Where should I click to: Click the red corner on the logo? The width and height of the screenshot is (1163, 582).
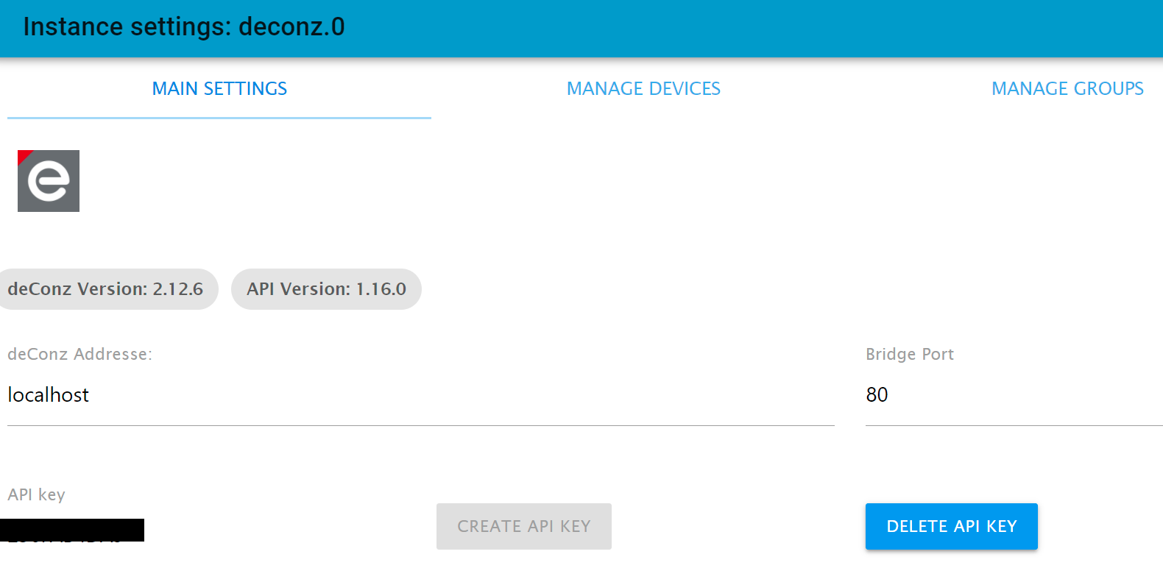tap(23, 155)
